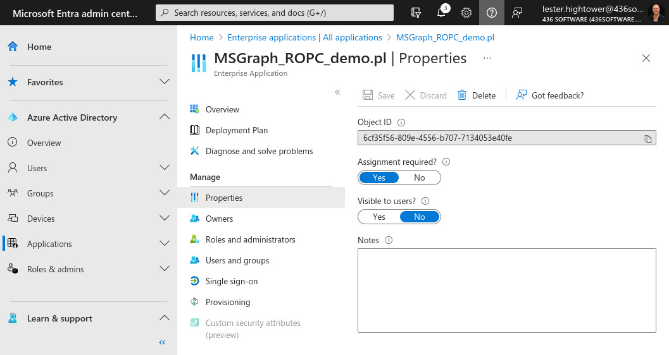Click the Learn & support icon
Screen dimensions: 669x355
tap(13, 318)
